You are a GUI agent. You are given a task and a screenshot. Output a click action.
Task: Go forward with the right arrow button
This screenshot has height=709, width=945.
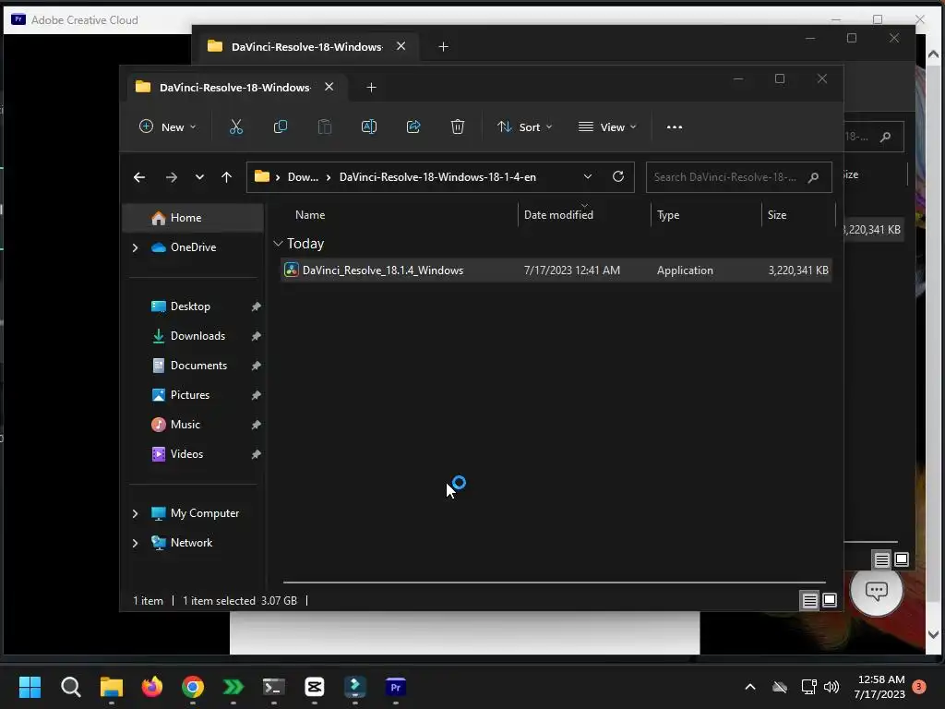point(171,177)
